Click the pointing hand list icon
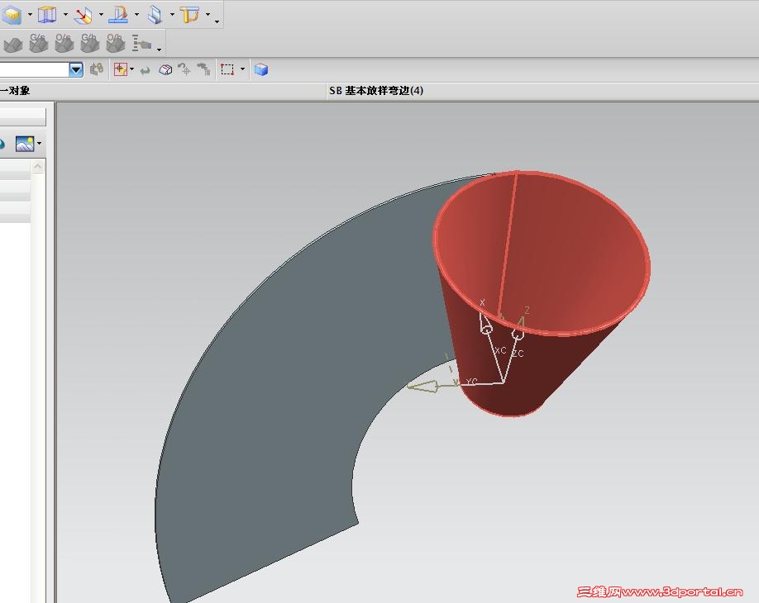This screenshot has height=603, width=759. tap(141, 44)
